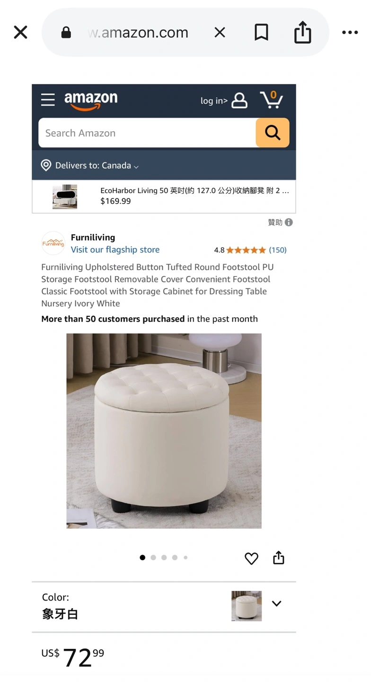Open the Amazon hamburger menu
Viewport: 371px width, 682px height.
[x=48, y=100]
